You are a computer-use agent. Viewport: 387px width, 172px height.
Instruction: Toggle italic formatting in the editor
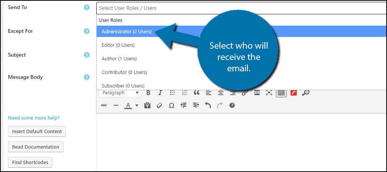coord(160,93)
